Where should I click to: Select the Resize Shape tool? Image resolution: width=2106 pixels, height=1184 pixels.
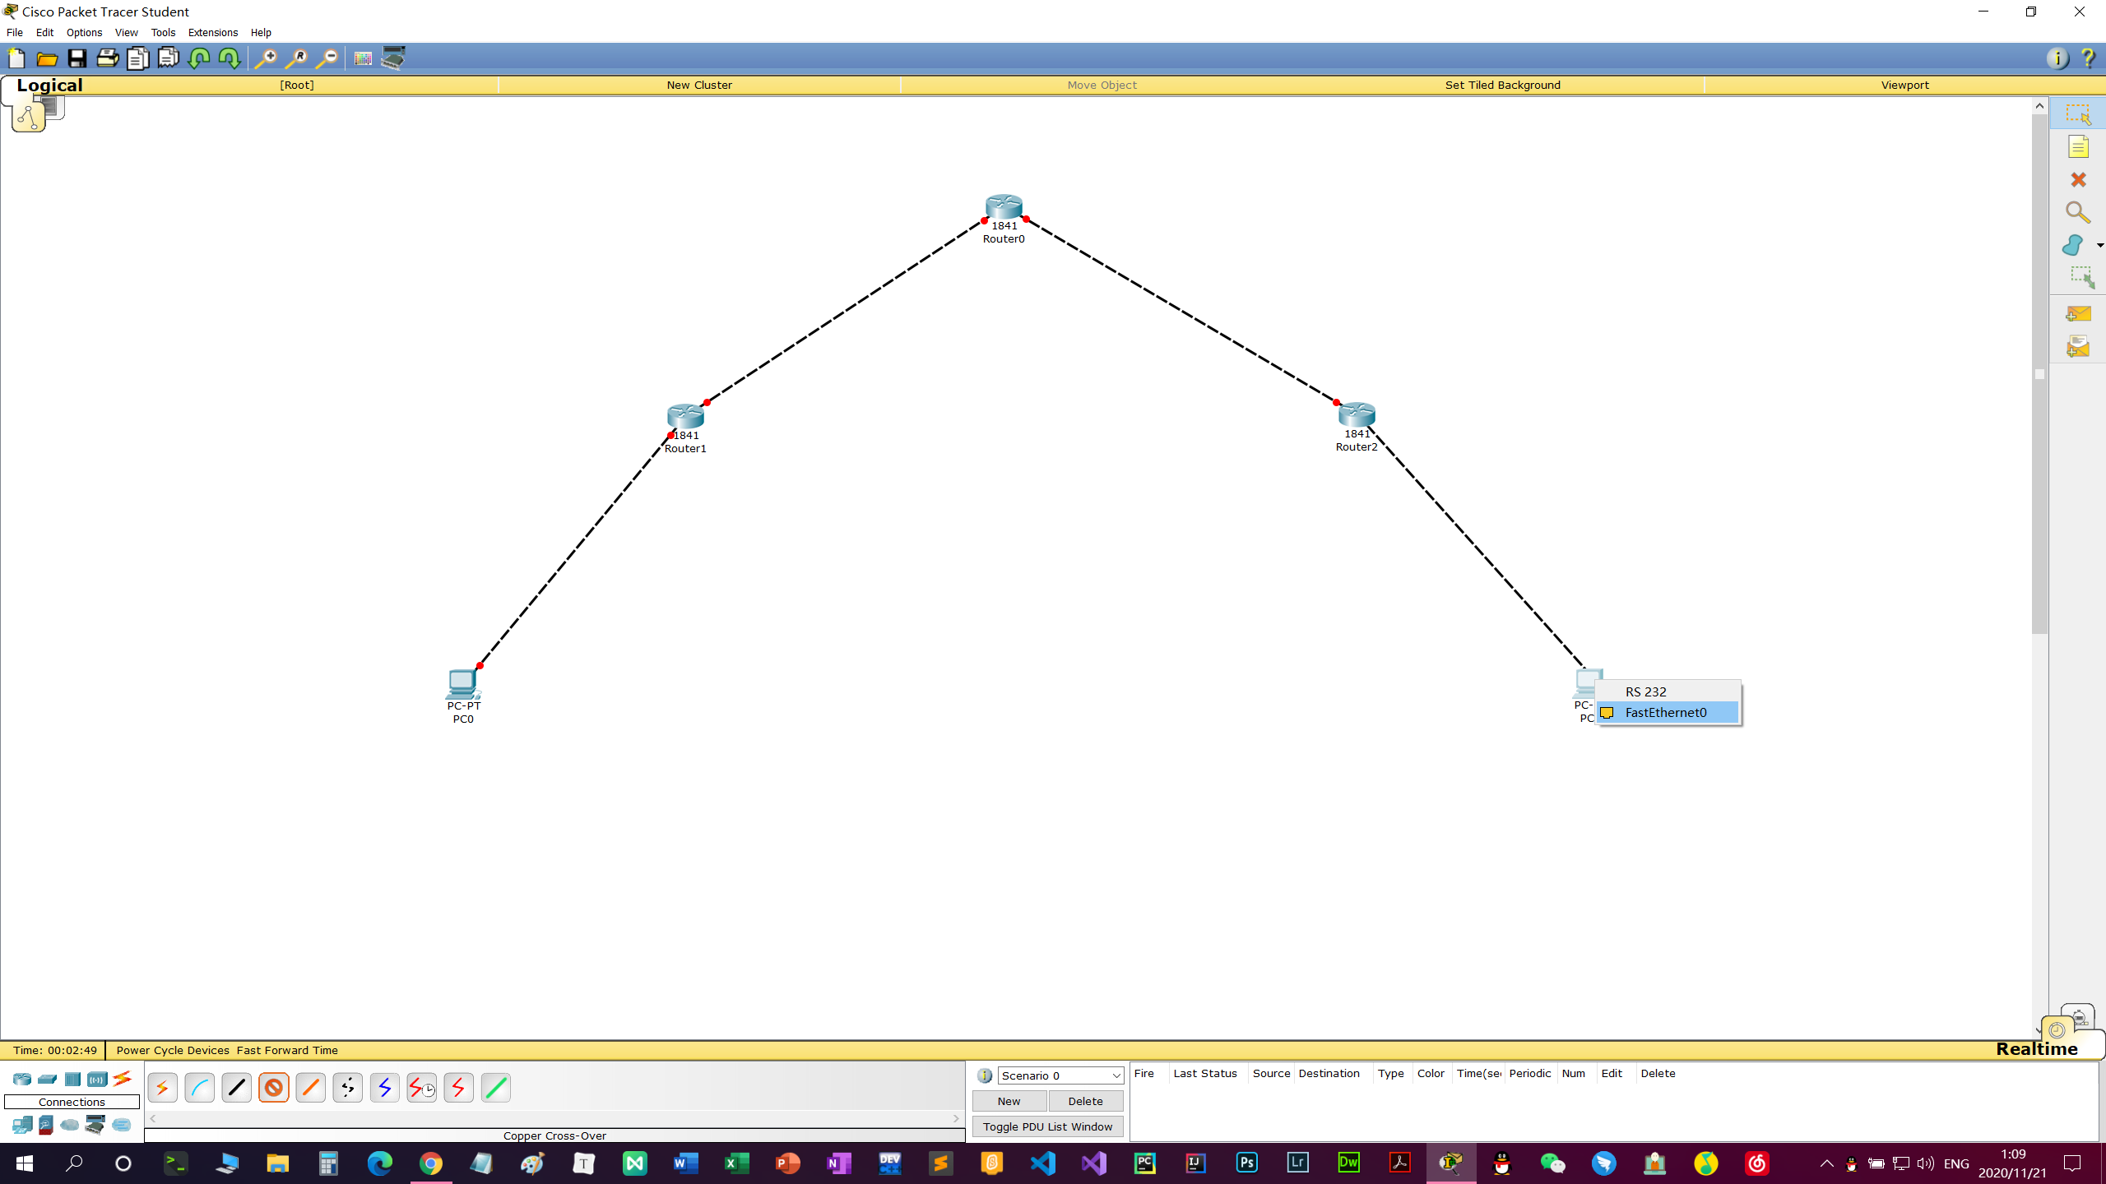pyautogui.click(x=2082, y=277)
